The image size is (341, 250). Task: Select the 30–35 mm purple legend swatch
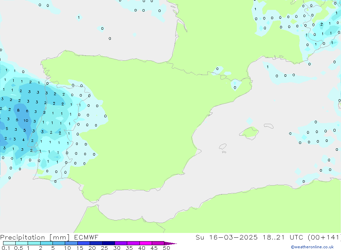pyautogui.click(x=121, y=243)
